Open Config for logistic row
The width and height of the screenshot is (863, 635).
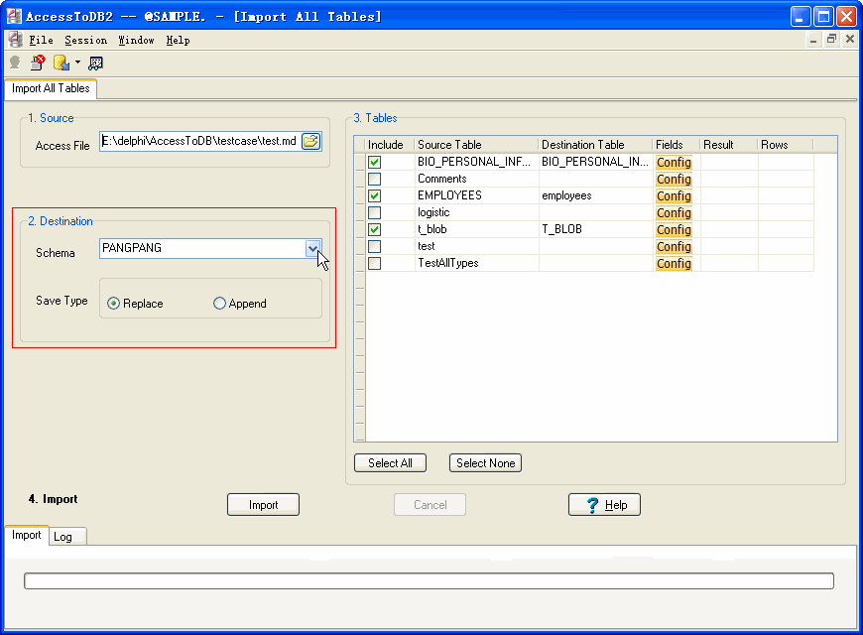tap(674, 213)
